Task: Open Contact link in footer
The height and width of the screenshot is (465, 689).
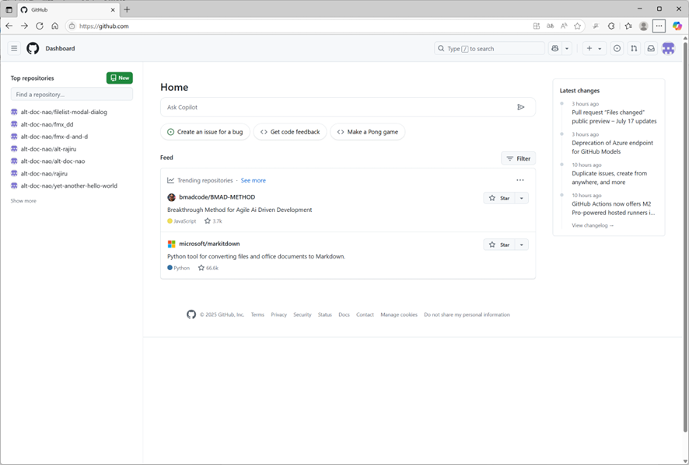Action: (365, 314)
